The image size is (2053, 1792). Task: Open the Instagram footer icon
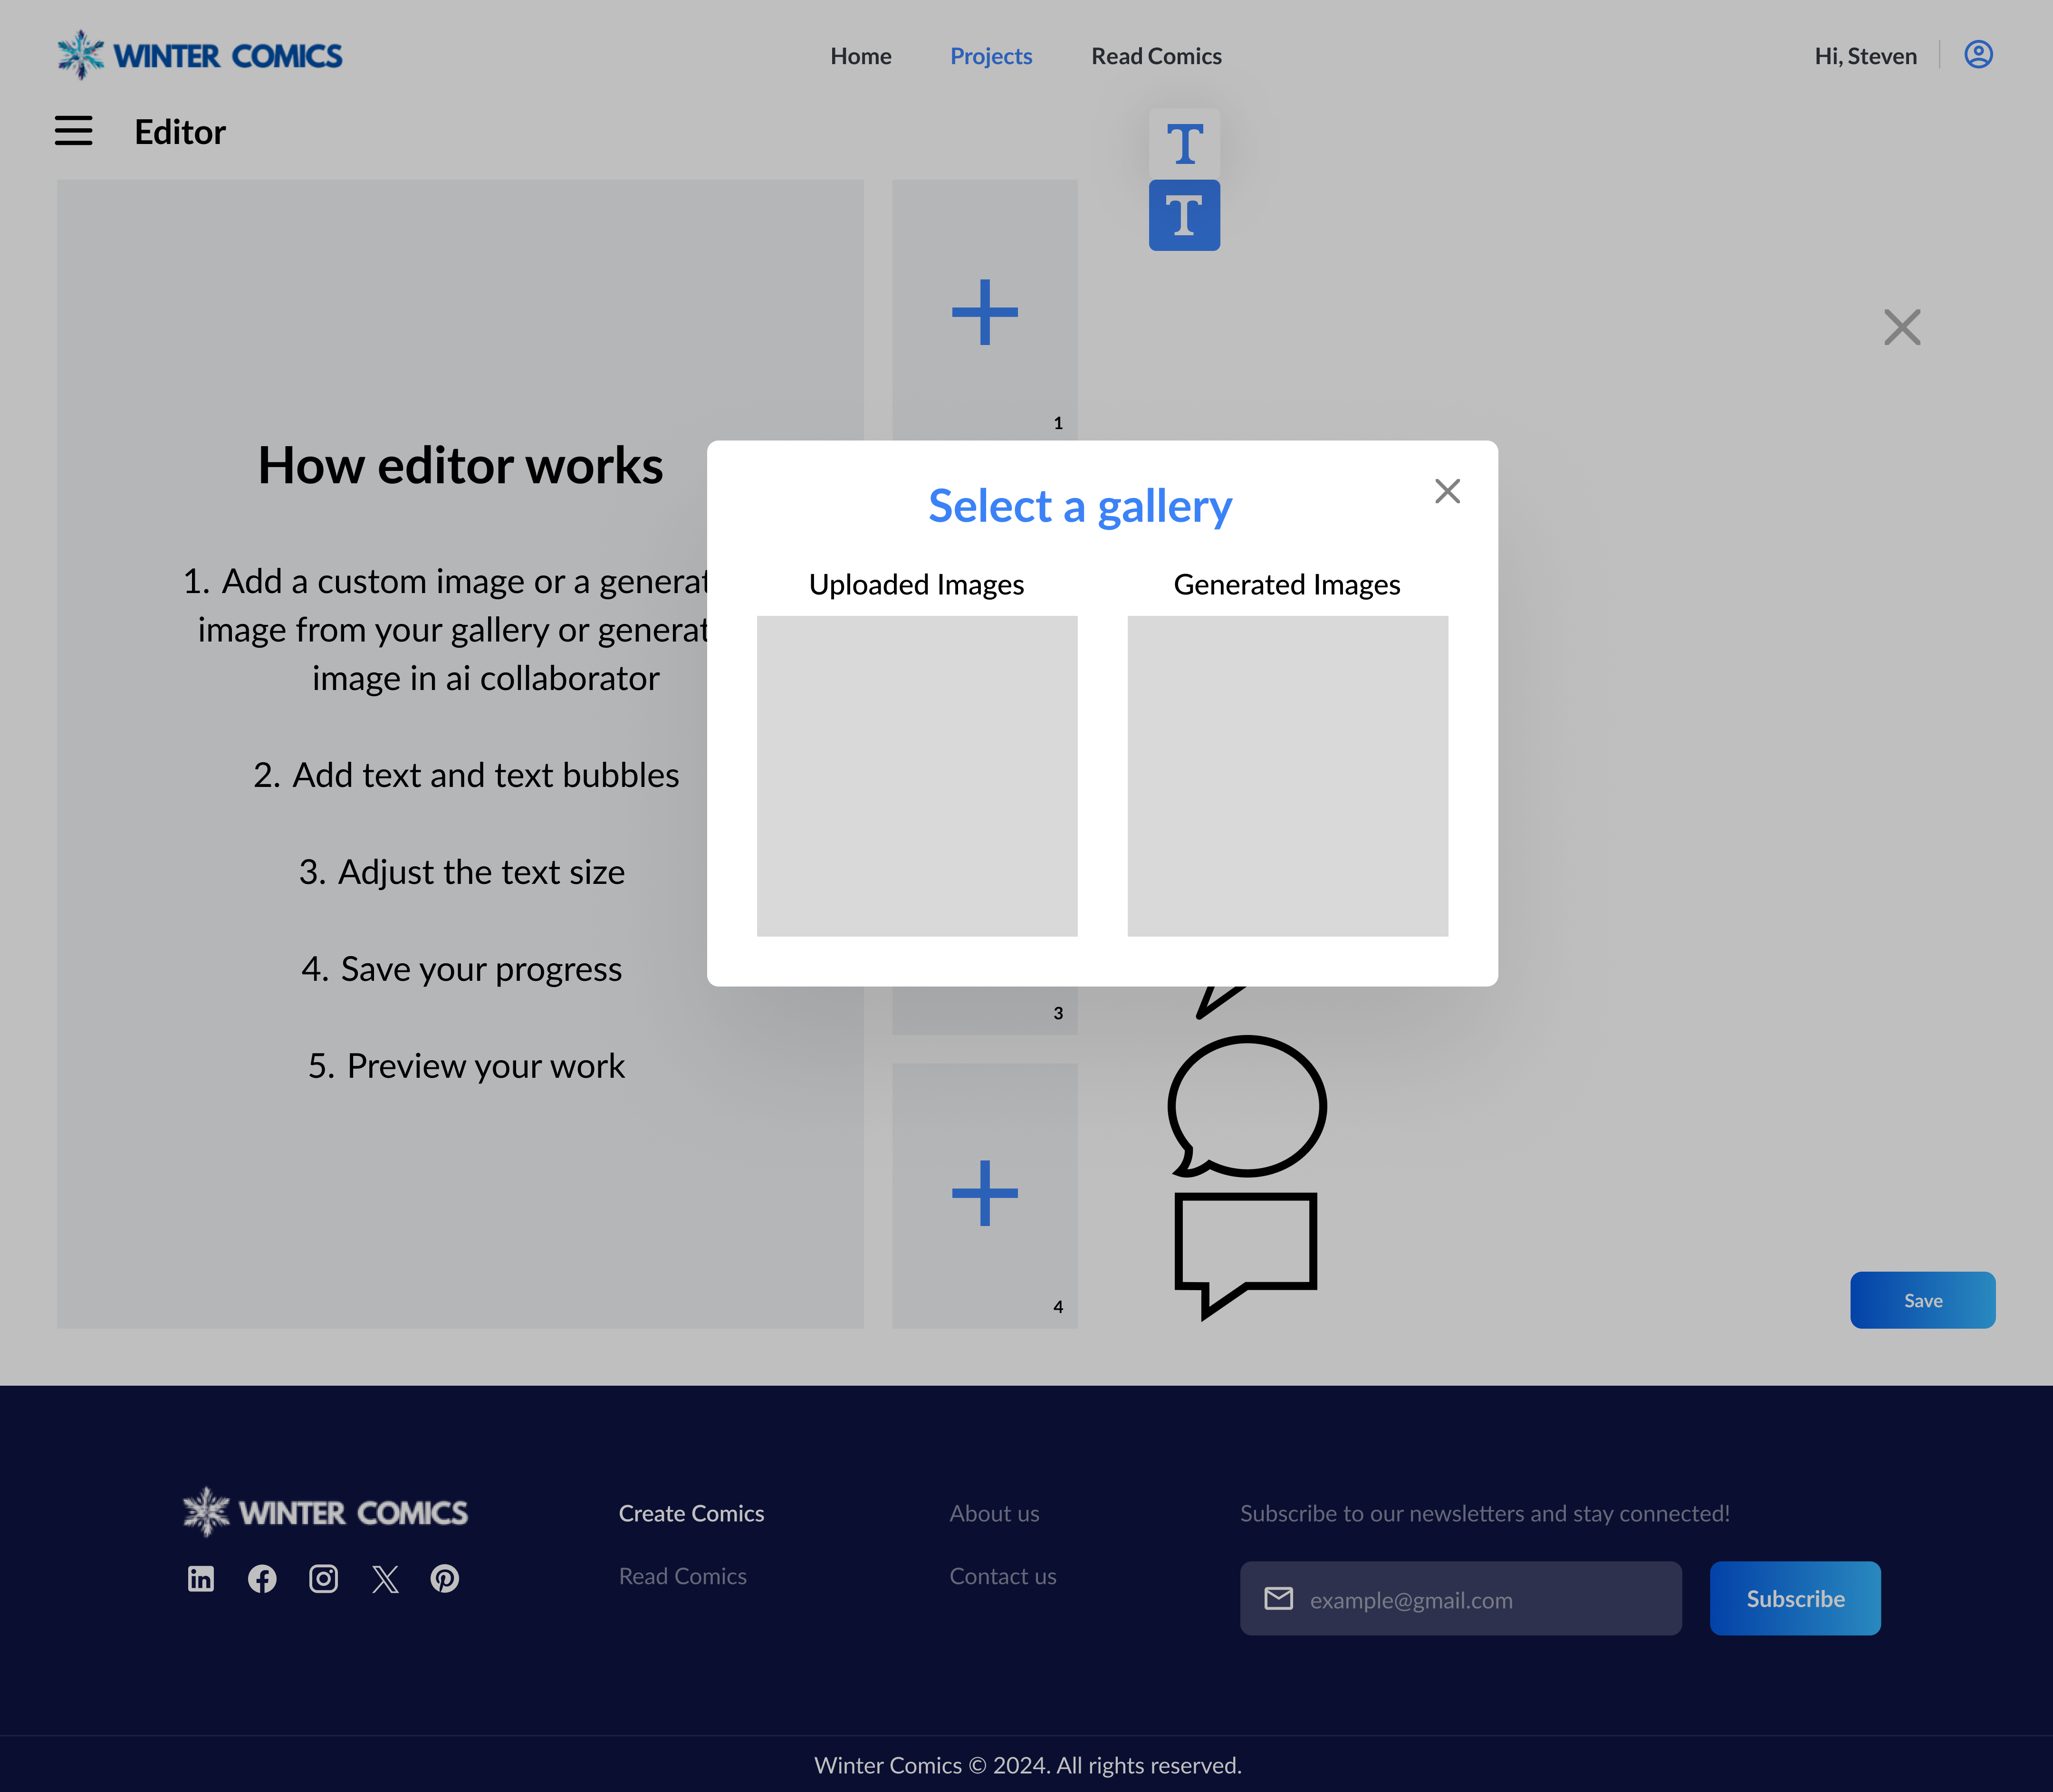323,1578
